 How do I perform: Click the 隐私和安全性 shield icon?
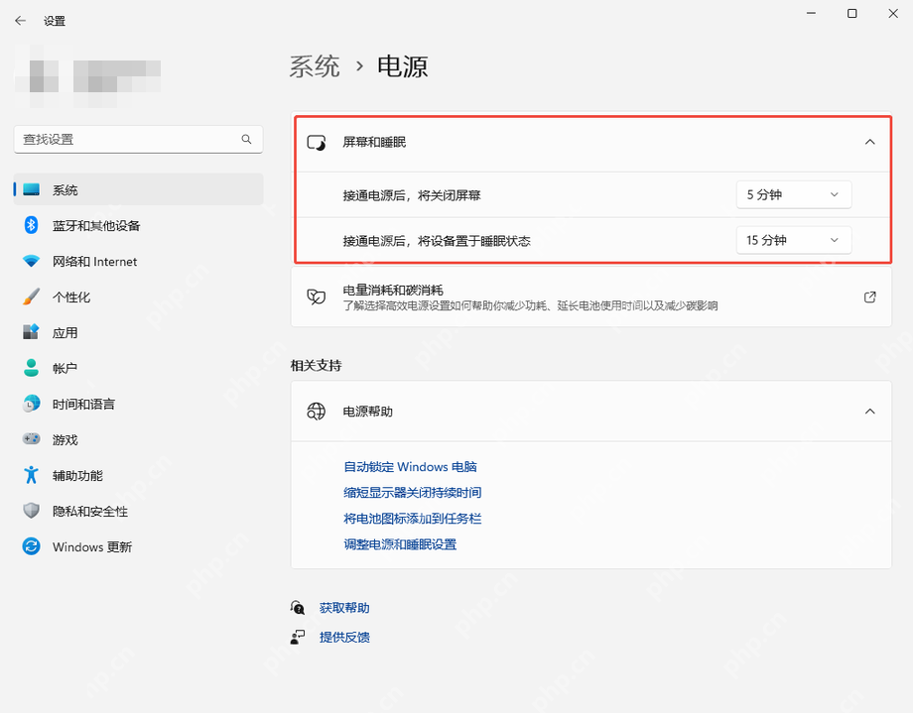pos(31,511)
